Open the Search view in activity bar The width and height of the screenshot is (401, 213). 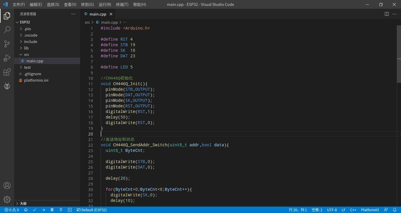pyautogui.click(x=7, y=30)
